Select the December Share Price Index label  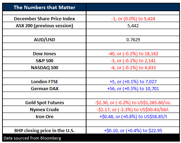(x=44, y=19)
